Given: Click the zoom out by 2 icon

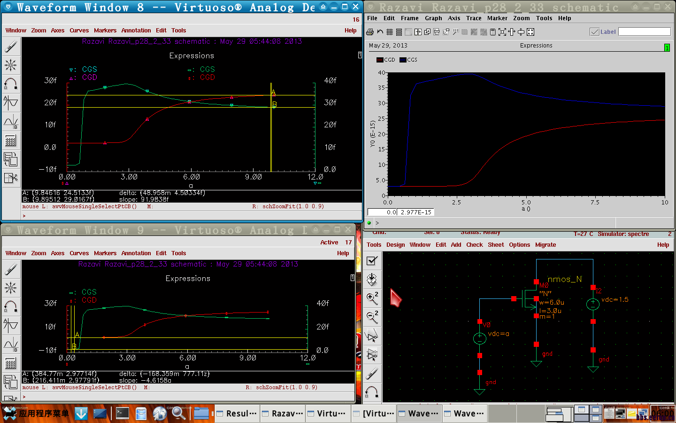Looking at the screenshot, I should click(x=372, y=316).
